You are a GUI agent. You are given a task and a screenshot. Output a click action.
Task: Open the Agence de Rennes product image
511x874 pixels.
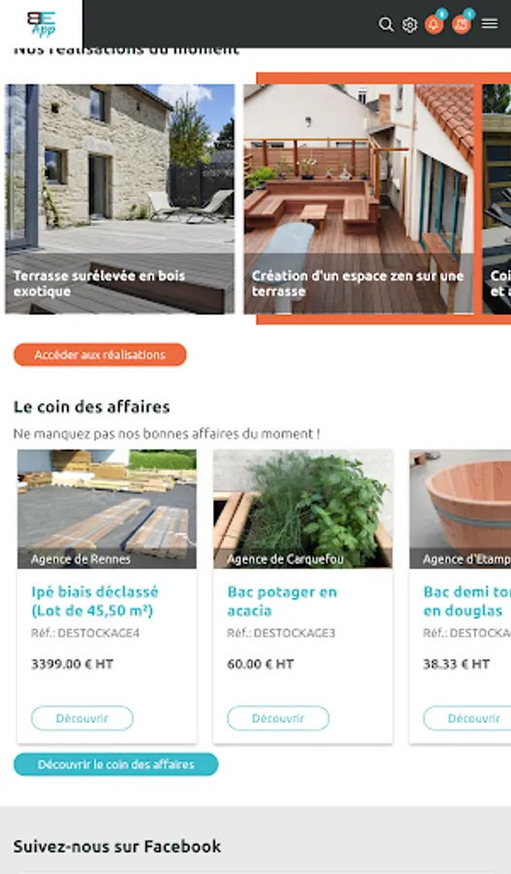[107, 509]
